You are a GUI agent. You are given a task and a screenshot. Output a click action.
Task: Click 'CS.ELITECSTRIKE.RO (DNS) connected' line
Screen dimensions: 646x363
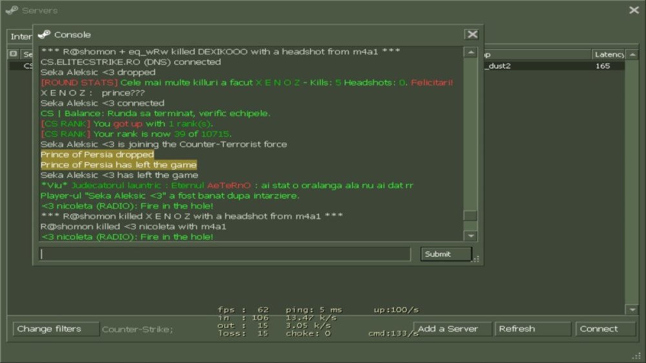(130, 62)
